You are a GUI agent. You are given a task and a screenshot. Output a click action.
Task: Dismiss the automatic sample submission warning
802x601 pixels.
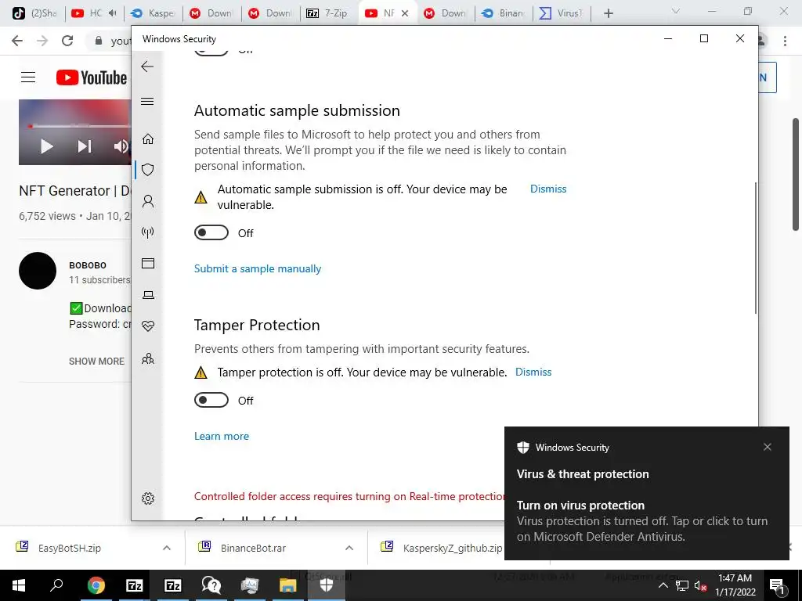click(548, 189)
